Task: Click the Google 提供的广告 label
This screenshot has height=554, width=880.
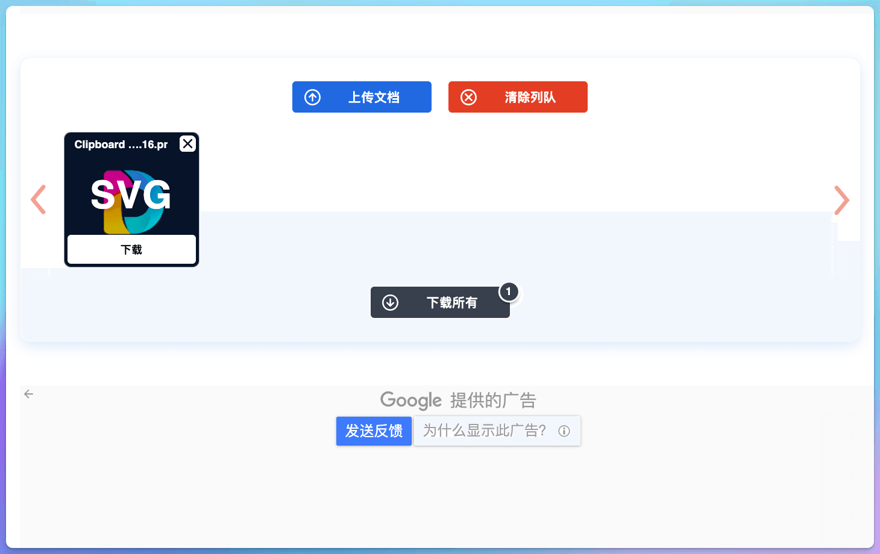Action: tap(458, 400)
